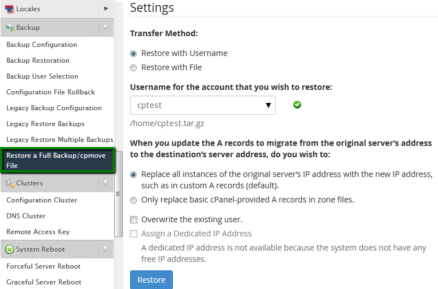Select Restore with Username option

point(133,54)
